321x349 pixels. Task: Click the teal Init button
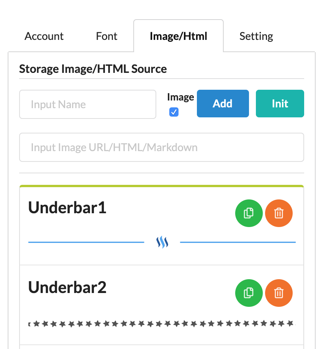point(280,104)
